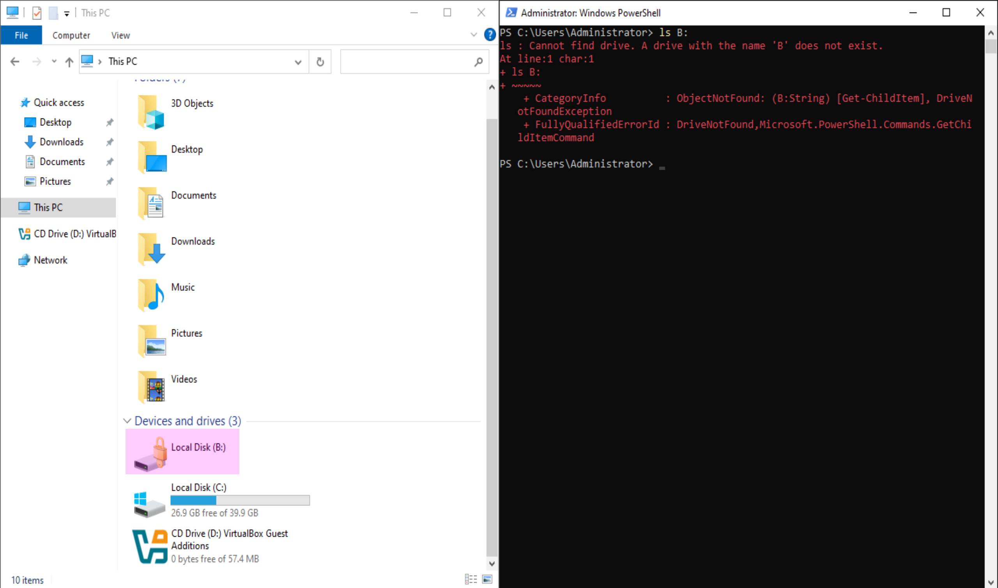The width and height of the screenshot is (998, 588).
Task: Open Customize Quick Access Toolbar dropdown
Action: pos(67,14)
